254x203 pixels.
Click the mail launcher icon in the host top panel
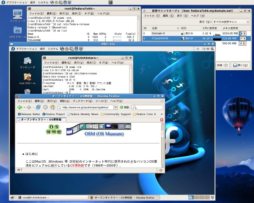[56, 2]
